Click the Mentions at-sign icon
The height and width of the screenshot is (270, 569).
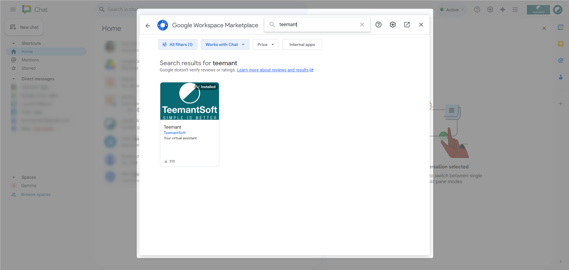14,60
